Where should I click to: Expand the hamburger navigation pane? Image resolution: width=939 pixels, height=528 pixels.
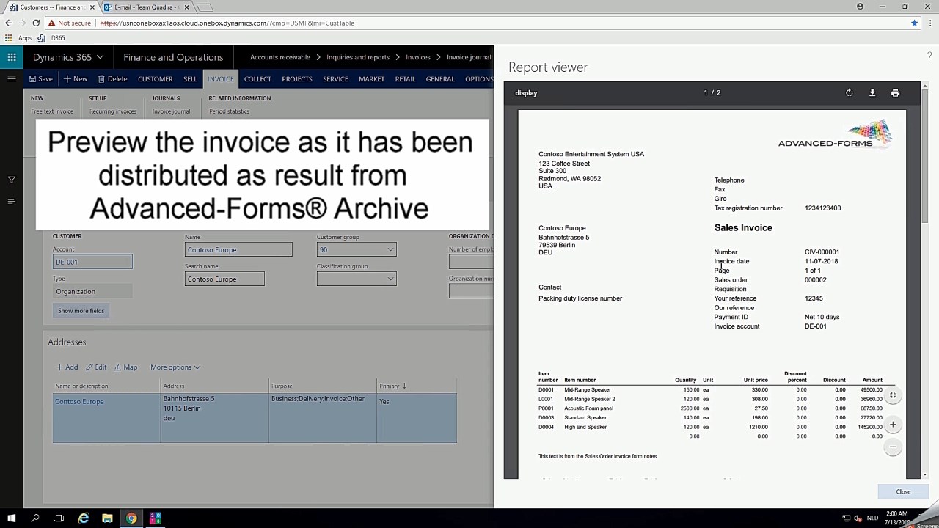[12, 78]
